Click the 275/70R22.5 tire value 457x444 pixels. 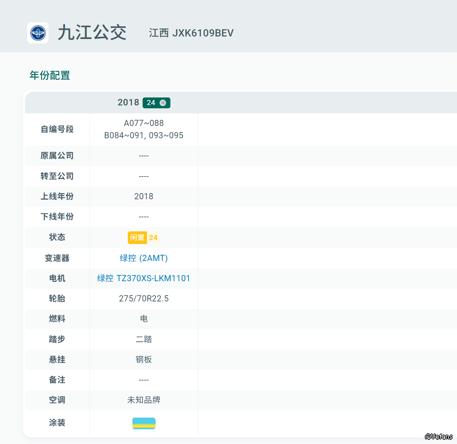click(144, 299)
